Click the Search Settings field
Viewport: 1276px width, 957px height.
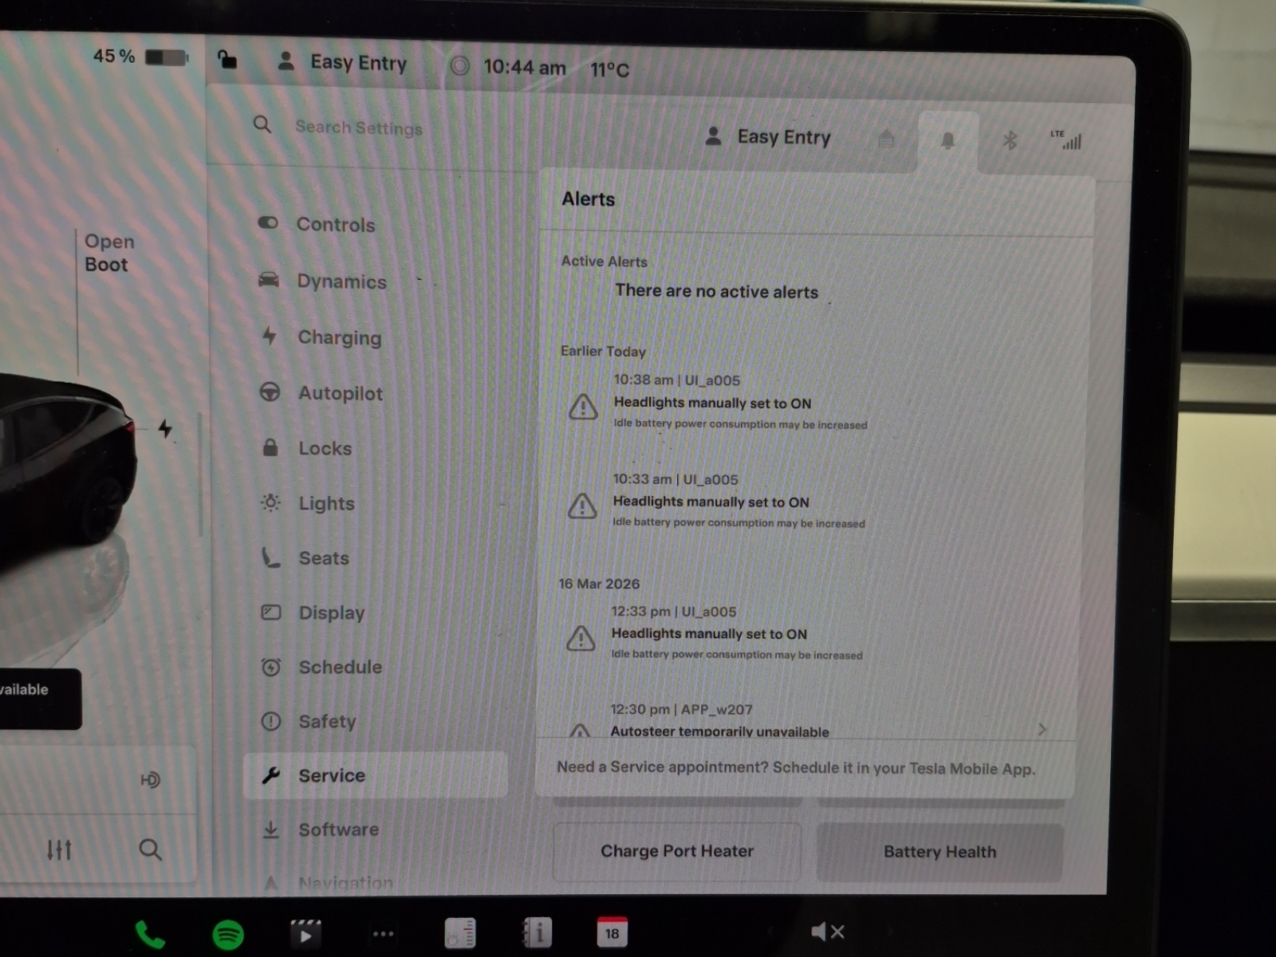[359, 128]
